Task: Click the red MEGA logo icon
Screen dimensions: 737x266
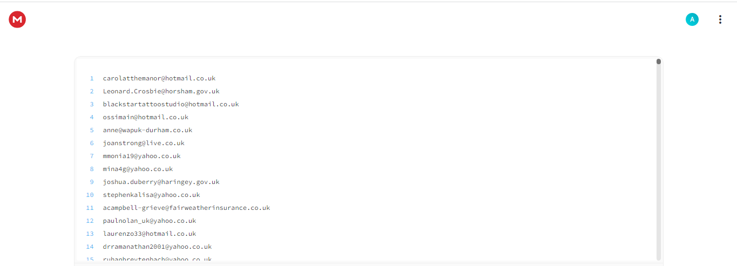Action: (x=17, y=19)
